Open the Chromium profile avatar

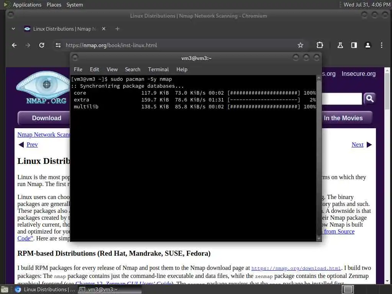click(367, 45)
